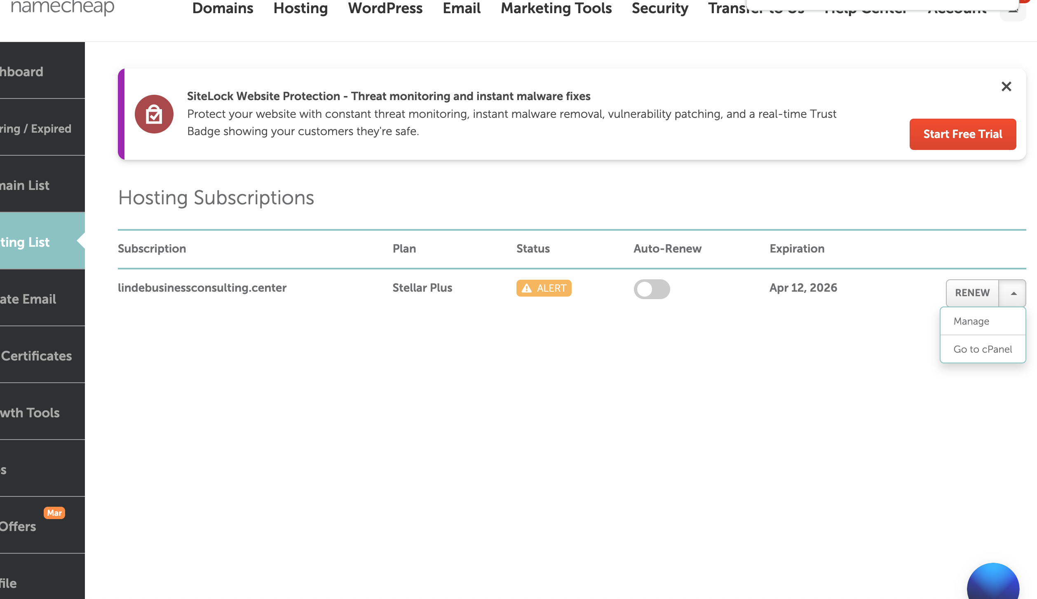Open the blue chat bubble
1037x599 pixels.
coord(993,581)
